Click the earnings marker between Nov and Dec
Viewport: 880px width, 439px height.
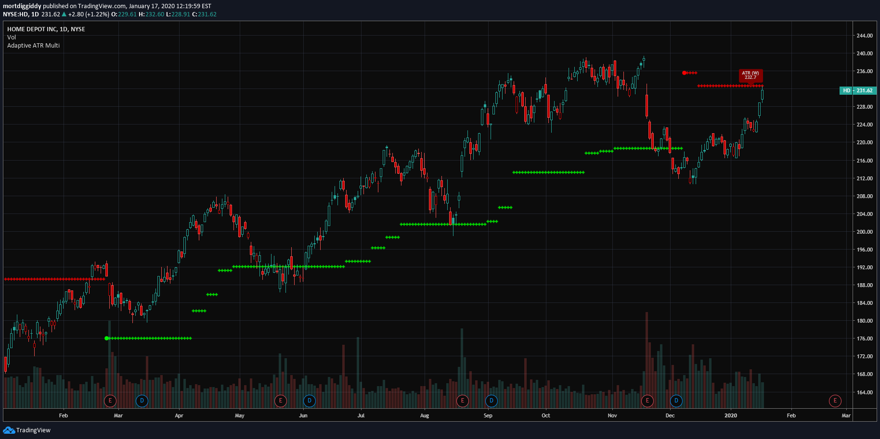647,401
